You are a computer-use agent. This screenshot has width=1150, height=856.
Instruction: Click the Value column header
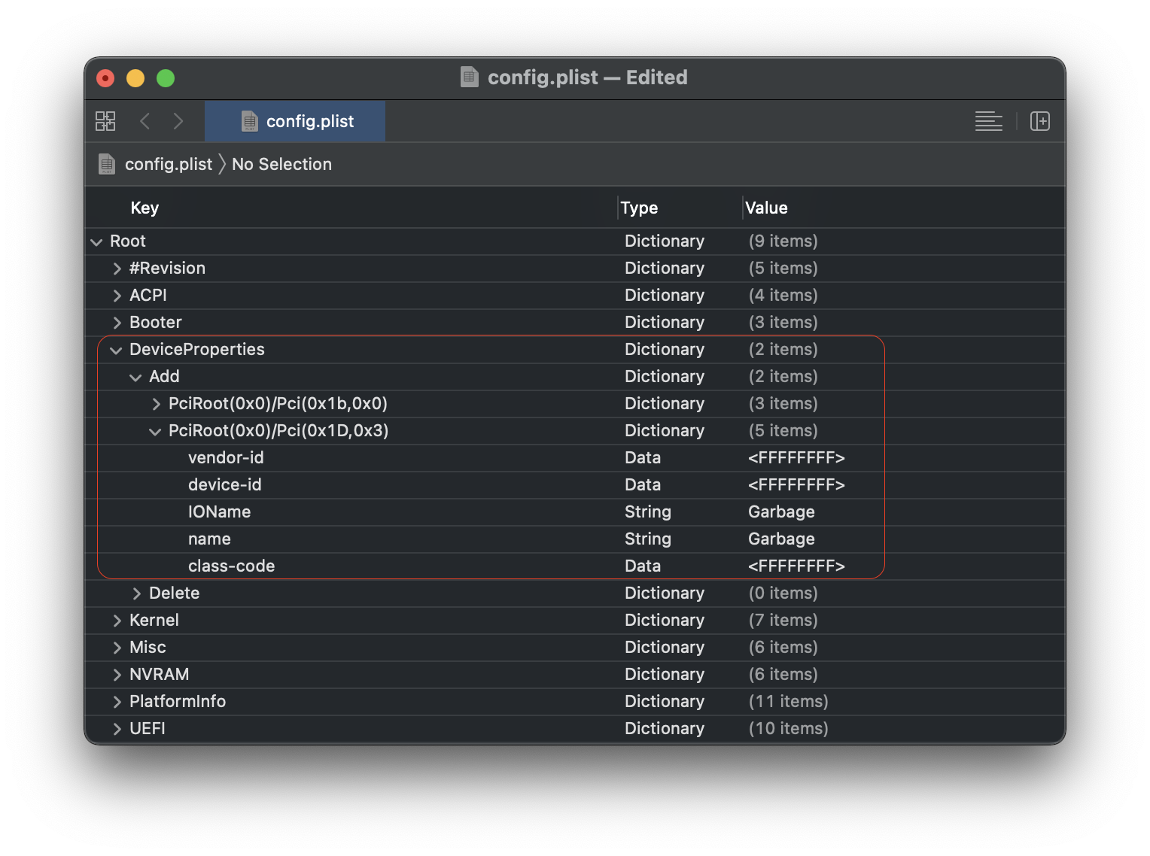766,208
